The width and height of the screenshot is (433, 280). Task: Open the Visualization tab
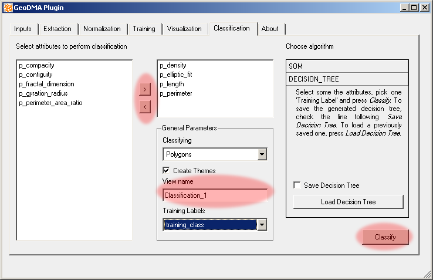pos(184,29)
